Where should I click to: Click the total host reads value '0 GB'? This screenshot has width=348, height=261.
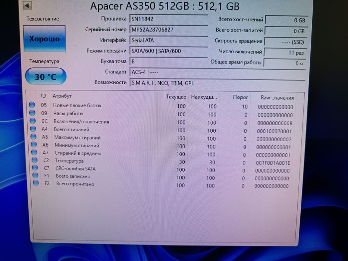286,20
